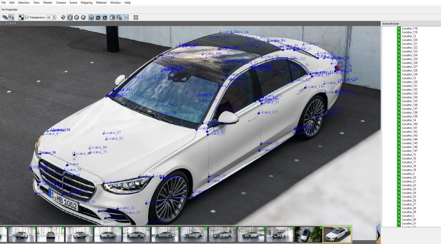This screenshot has height=244, width=441.
Task: Select Locator_124 in the Scene Browser
Action: click(x=410, y=55)
